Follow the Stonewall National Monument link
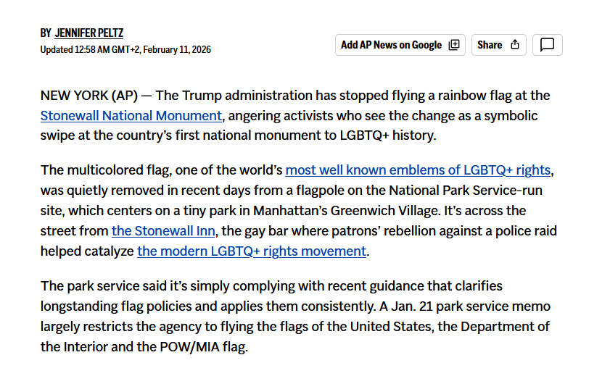Image resolution: width=610 pixels, height=376 pixels. coord(131,116)
